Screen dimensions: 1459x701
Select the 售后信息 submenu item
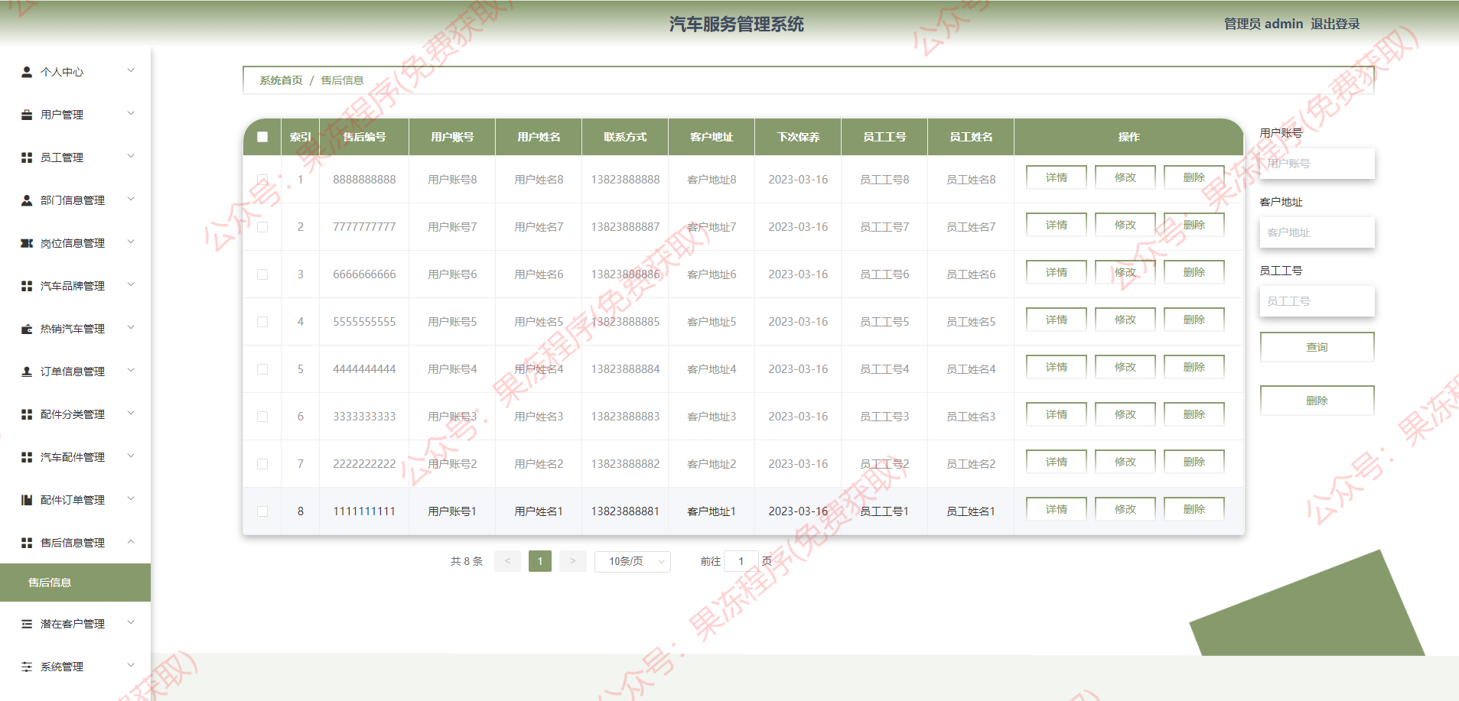coord(75,583)
